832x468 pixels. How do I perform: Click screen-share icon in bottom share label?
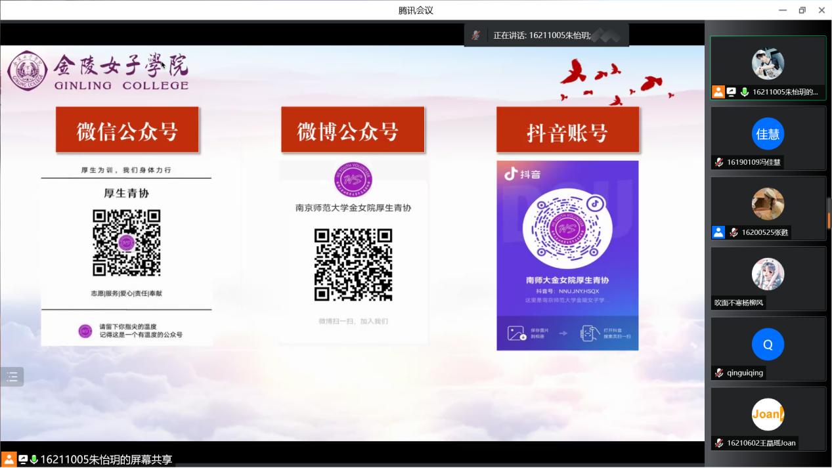coord(23,459)
